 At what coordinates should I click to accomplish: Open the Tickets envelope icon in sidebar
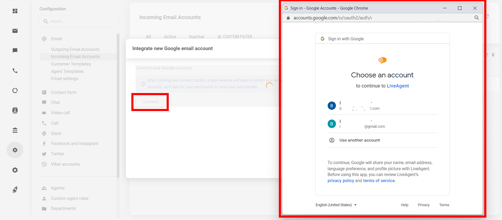[x=15, y=31]
